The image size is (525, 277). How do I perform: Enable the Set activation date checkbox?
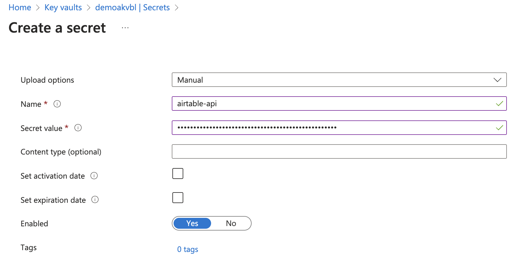point(178,174)
